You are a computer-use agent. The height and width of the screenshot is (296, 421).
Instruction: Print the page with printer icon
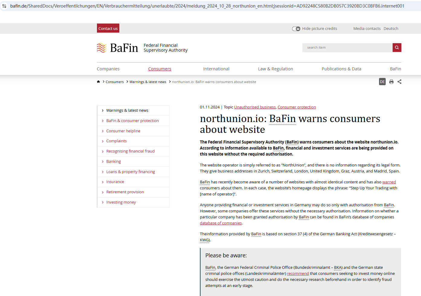[x=391, y=82]
